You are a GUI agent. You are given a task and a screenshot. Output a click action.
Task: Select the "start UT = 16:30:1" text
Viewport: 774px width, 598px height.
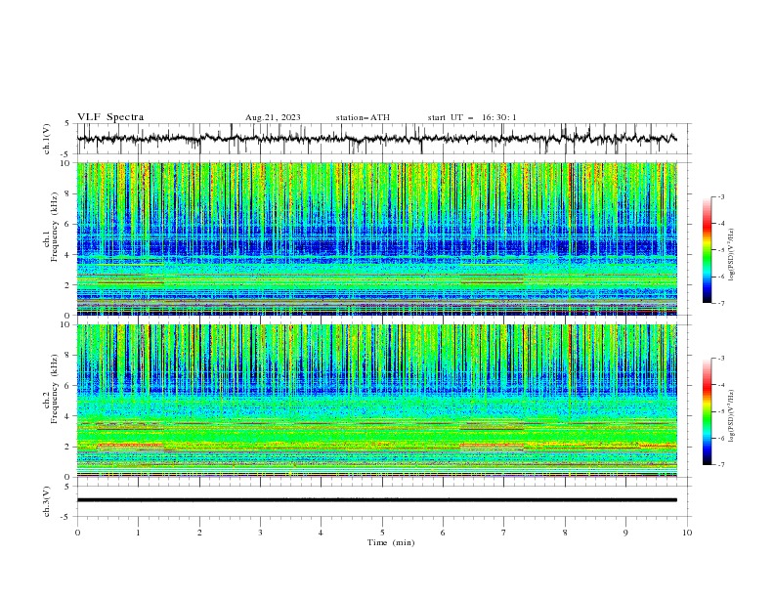pyautogui.click(x=472, y=117)
